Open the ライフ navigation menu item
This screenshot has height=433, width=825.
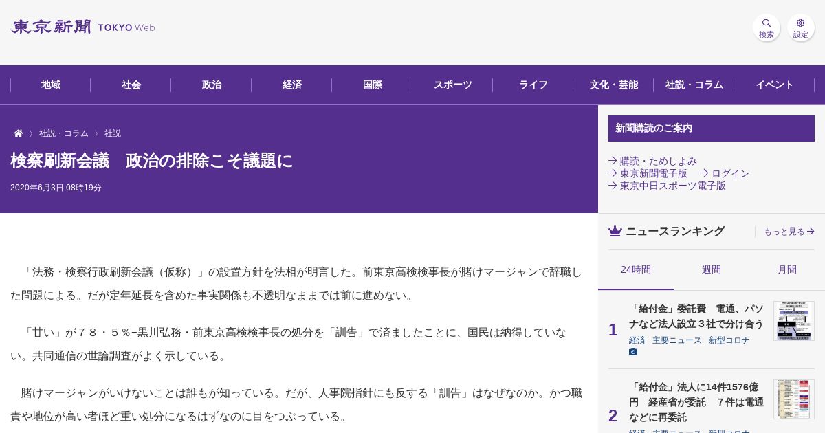coord(533,85)
